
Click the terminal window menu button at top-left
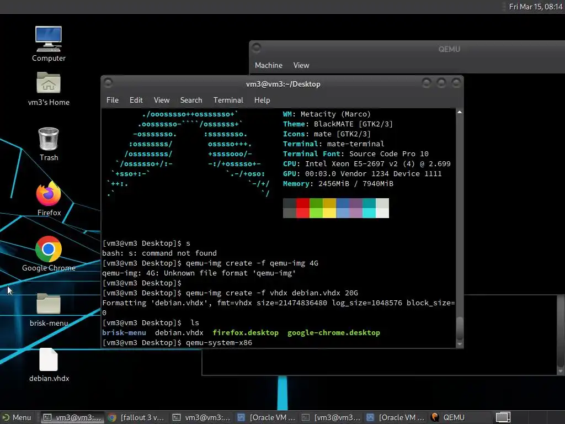tap(108, 83)
